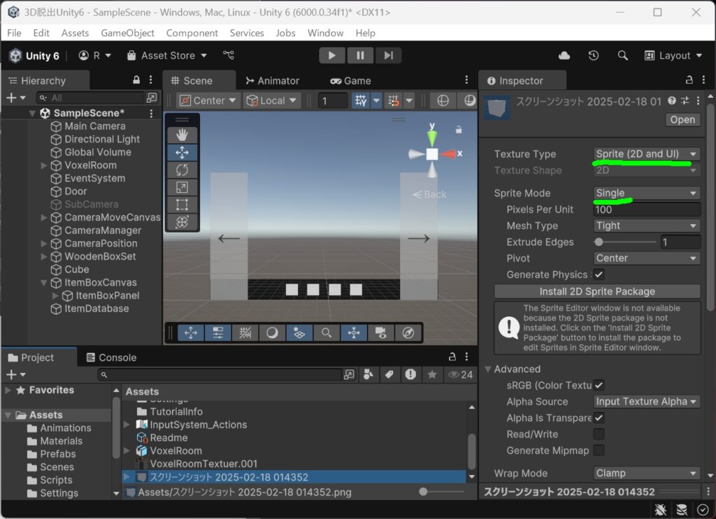This screenshot has width=716, height=519.
Task: Select the Hand view tool
Action: pos(182,135)
